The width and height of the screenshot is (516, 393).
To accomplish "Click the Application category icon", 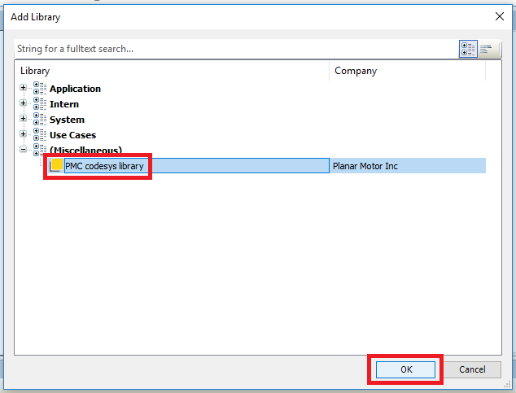I will point(40,89).
